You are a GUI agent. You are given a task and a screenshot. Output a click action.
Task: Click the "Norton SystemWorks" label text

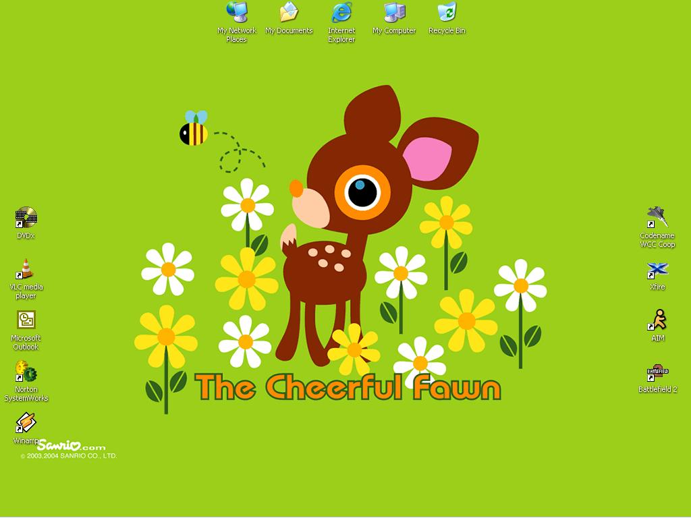26,394
